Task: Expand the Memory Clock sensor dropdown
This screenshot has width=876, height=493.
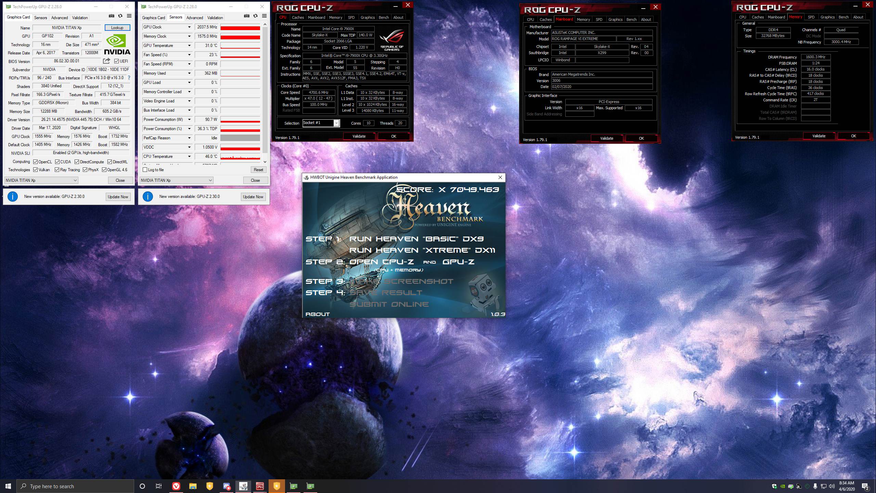Action: tap(189, 36)
